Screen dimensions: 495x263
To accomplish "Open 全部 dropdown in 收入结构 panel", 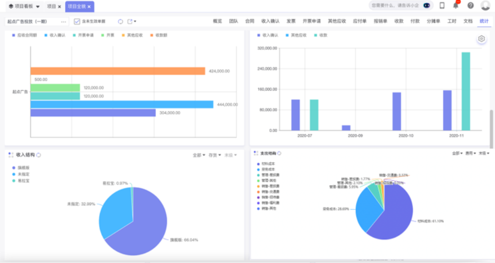I will (199, 156).
